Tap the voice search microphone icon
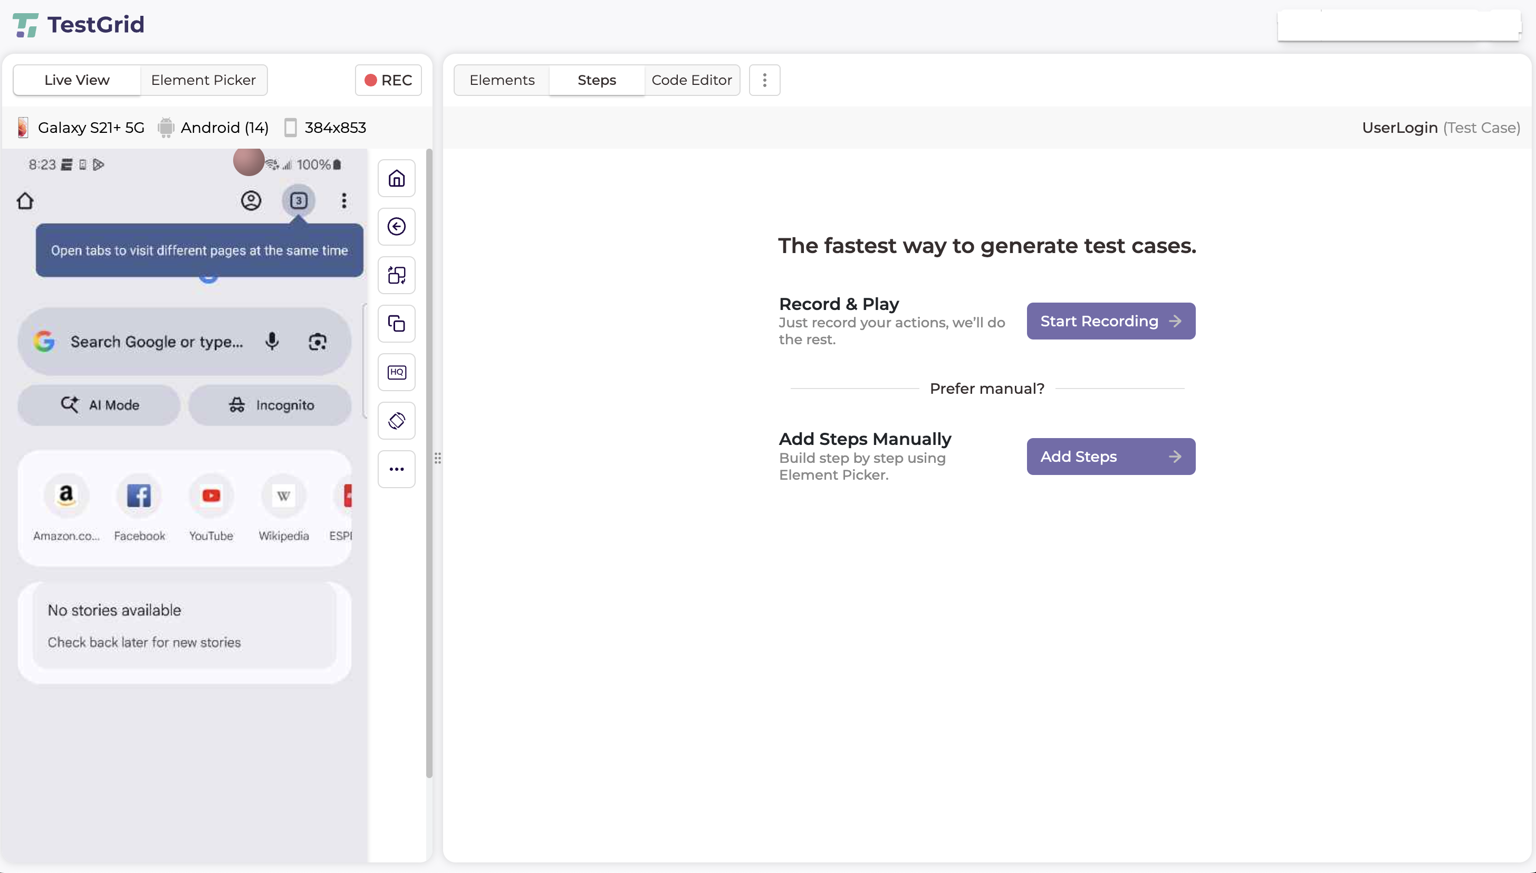1536x873 pixels. coord(272,341)
